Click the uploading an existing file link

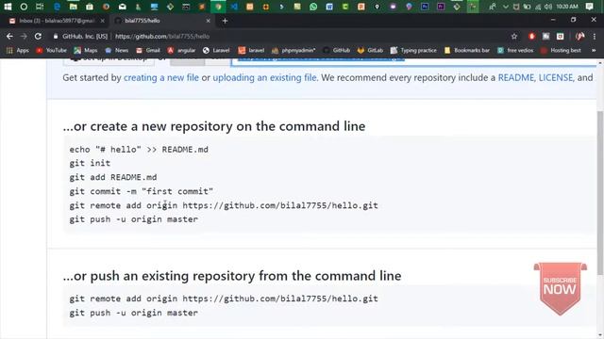pos(264,77)
